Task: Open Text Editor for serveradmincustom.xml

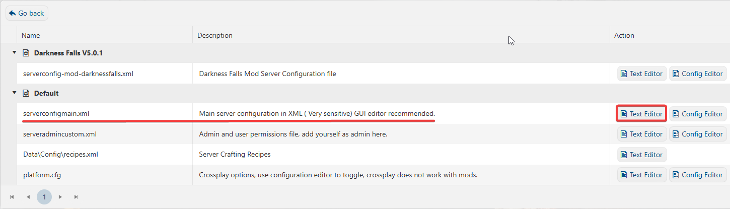Action: (x=642, y=134)
